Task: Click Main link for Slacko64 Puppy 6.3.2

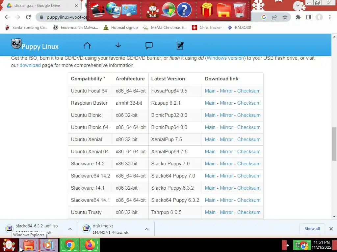Action: (210, 200)
